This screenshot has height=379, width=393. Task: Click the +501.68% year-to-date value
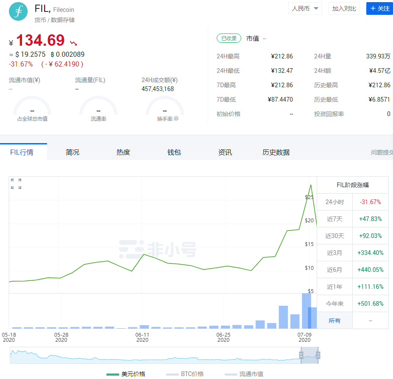[371, 303]
